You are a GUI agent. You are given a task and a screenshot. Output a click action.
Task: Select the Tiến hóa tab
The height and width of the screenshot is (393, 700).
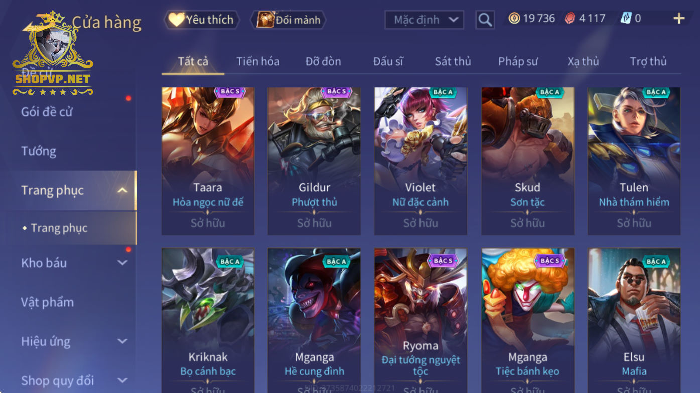[258, 61]
